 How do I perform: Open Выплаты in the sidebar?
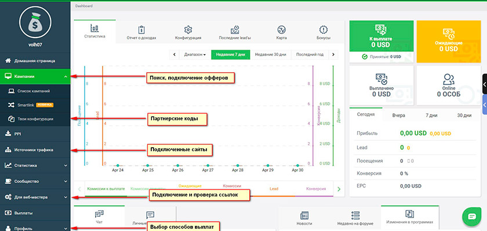pos(35,213)
